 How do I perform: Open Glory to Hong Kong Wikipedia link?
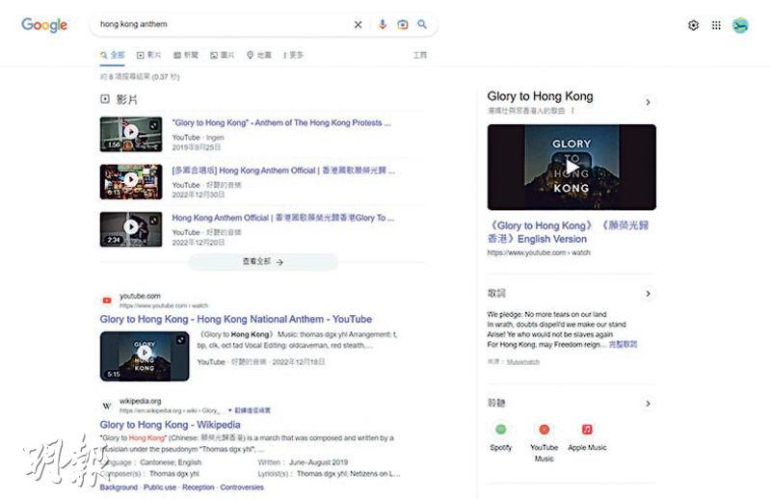[170, 424]
